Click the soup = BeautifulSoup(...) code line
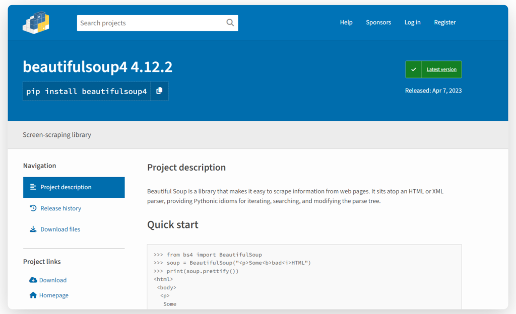This screenshot has height=314, width=516. (x=232, y=263)
